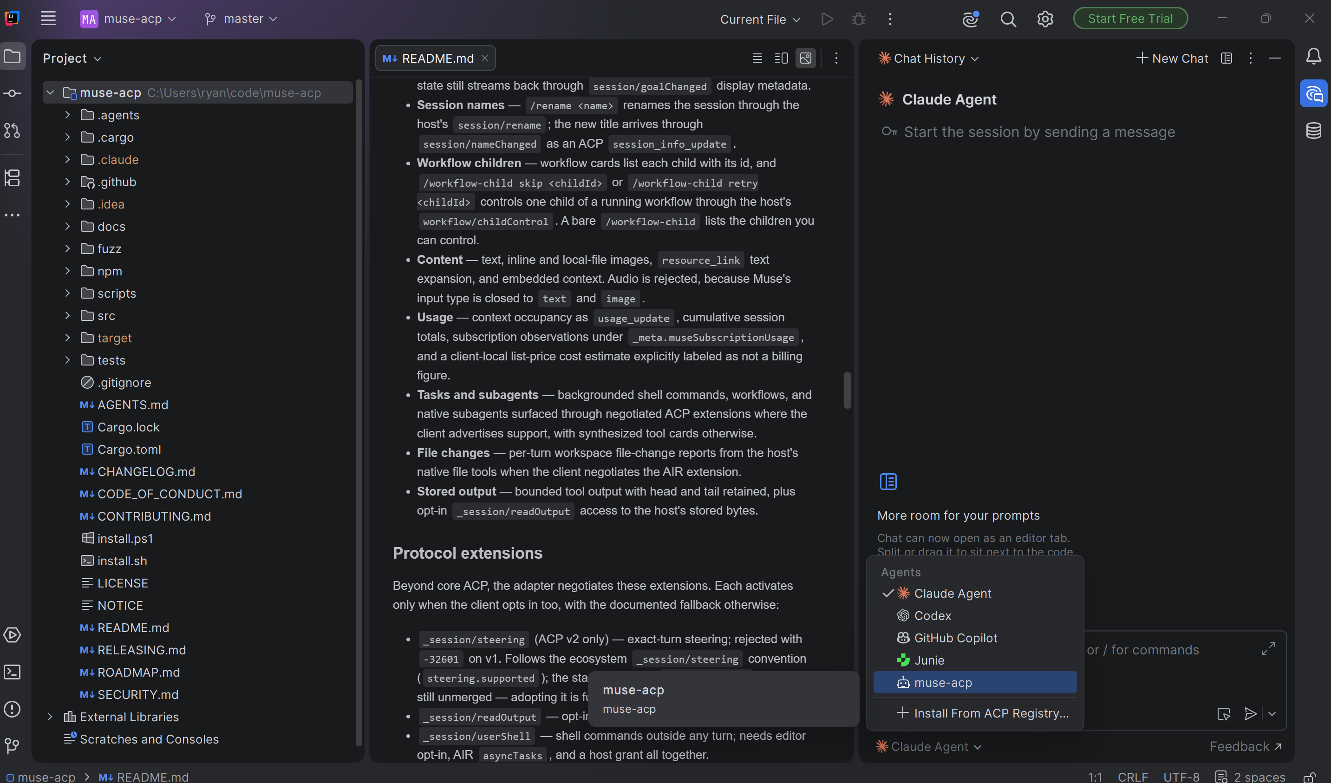Expand the src folder
Image resolution: width=1331 pixels, height=783 pixels.
[68, 315]
